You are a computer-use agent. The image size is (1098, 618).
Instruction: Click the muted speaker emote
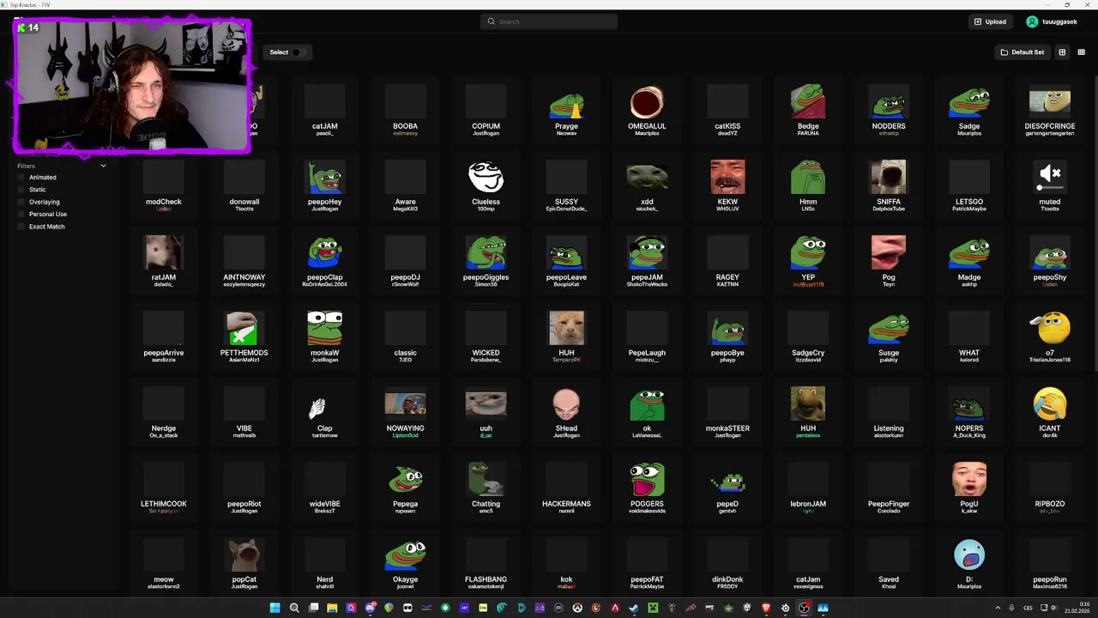(1050, 178)
